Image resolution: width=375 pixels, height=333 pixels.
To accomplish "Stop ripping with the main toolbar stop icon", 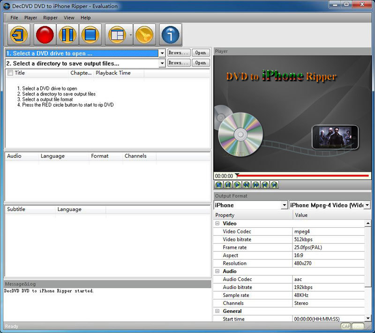I will [x=90, y=35].
